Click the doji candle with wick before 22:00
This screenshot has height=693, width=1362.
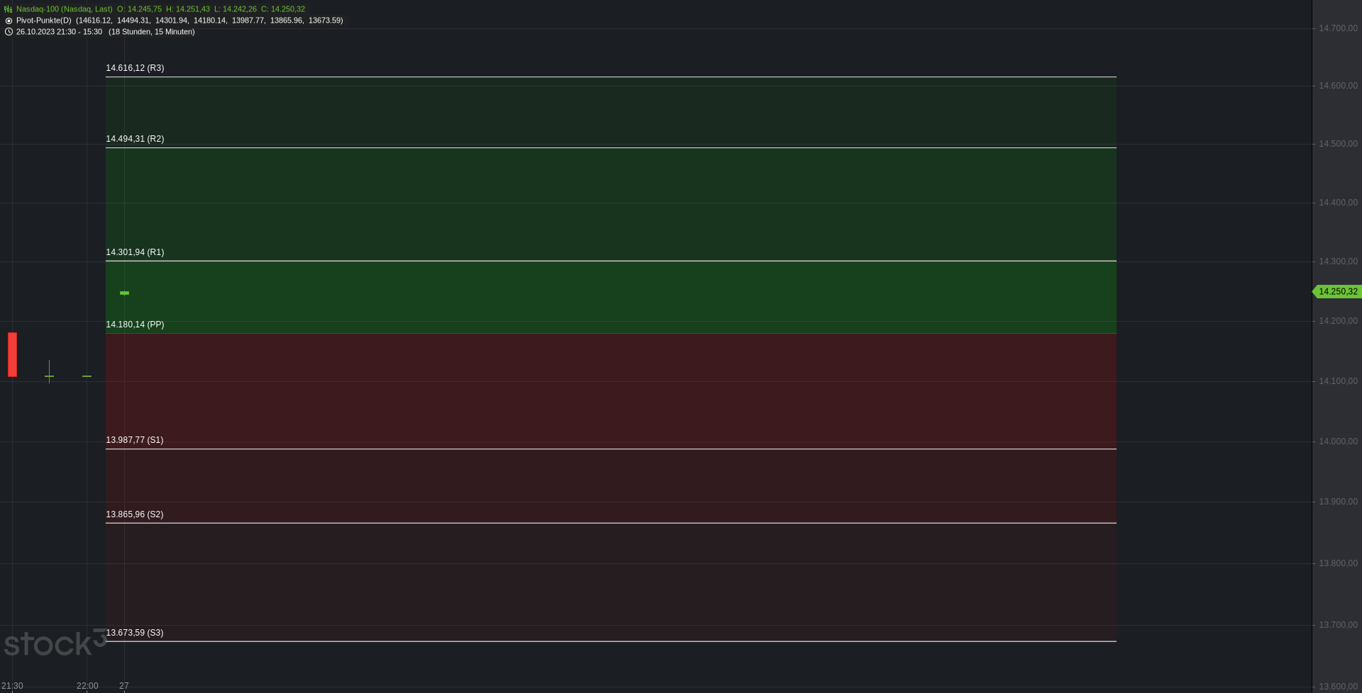click(x=49, y=372)
